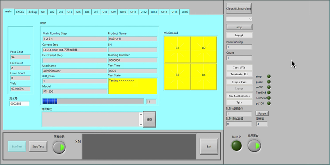This screenshot has height=165, width=330.
Task: Click the Terminate All button
Action: click(239, 74)
